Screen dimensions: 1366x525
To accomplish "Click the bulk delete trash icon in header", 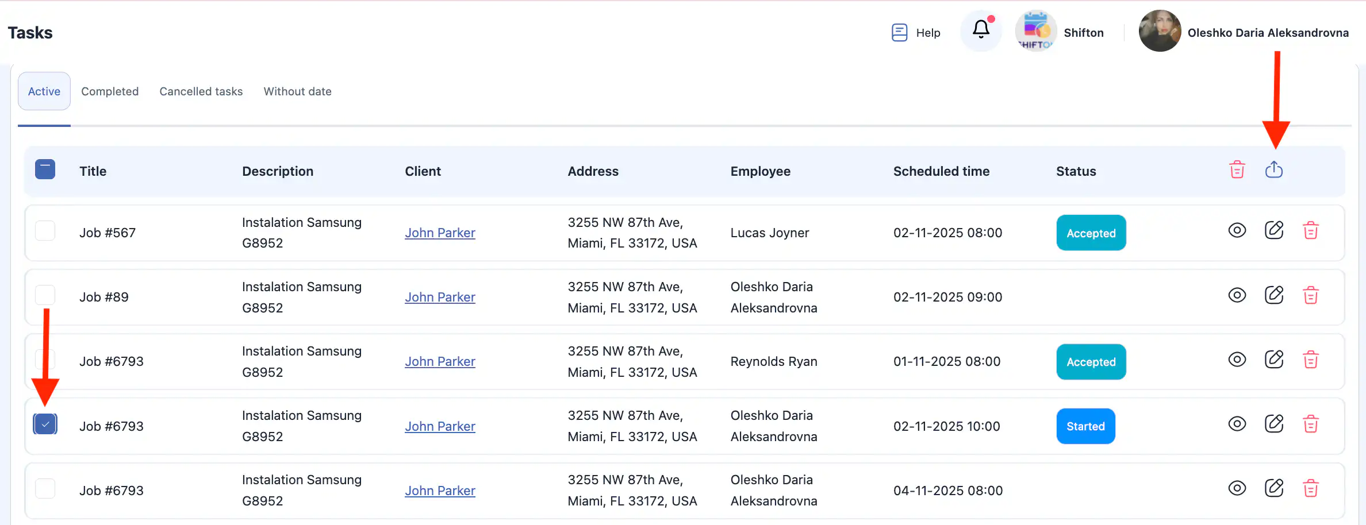I will tap(1237, 170).
